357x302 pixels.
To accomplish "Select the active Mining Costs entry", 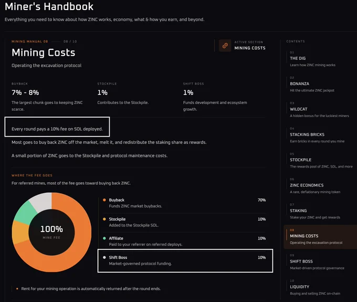I will click(x=320, y=237).
